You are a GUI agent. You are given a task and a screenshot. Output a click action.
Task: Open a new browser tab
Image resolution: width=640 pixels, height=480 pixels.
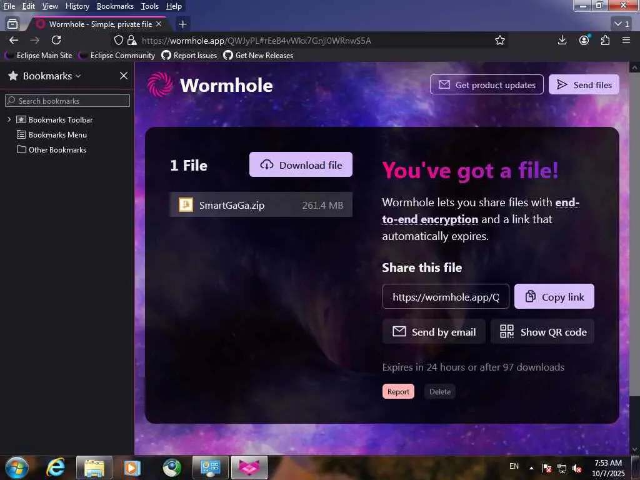183,24
